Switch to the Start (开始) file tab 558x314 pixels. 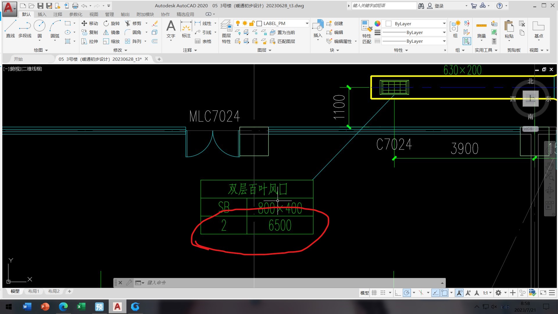click(18, 59)
